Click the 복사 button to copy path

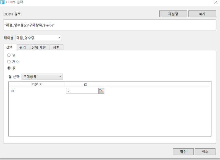click(202, 14)
